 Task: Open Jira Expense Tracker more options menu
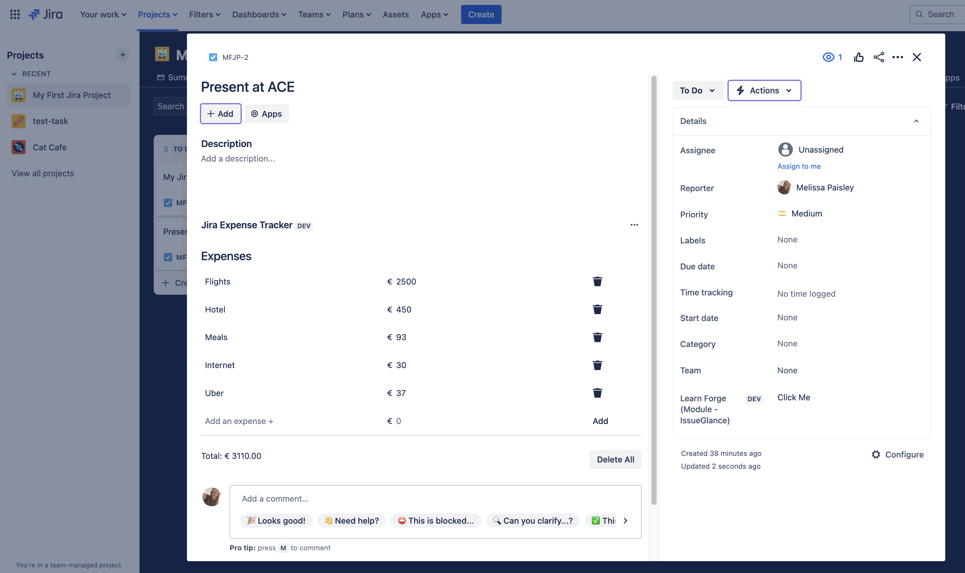pos(634,225)
